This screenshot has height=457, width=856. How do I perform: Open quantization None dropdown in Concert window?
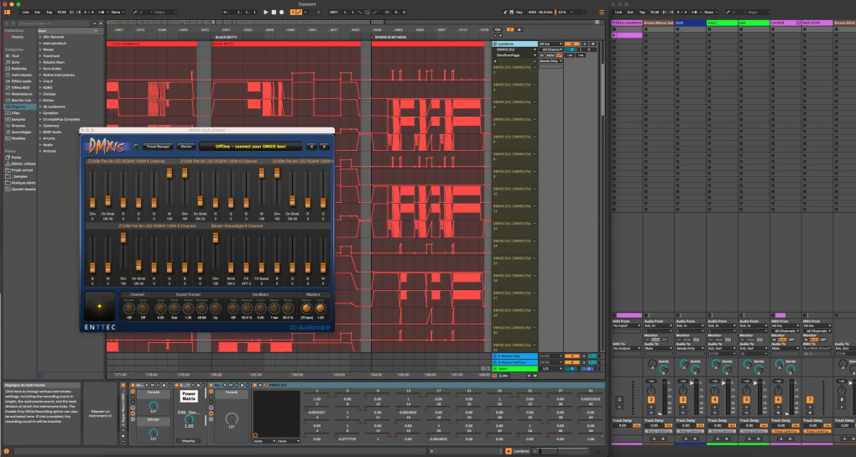pyautogui.click(x=117, y=12)
